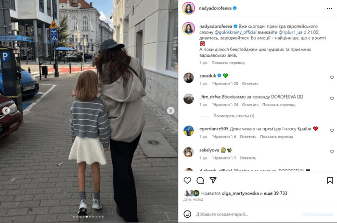Open the three-dot more options menu
337x223 pixels.
(x=329, y=8)
